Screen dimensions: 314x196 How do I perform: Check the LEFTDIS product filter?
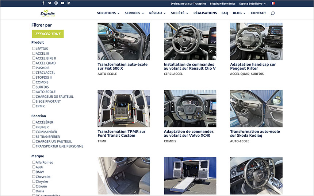coord(34,48)
